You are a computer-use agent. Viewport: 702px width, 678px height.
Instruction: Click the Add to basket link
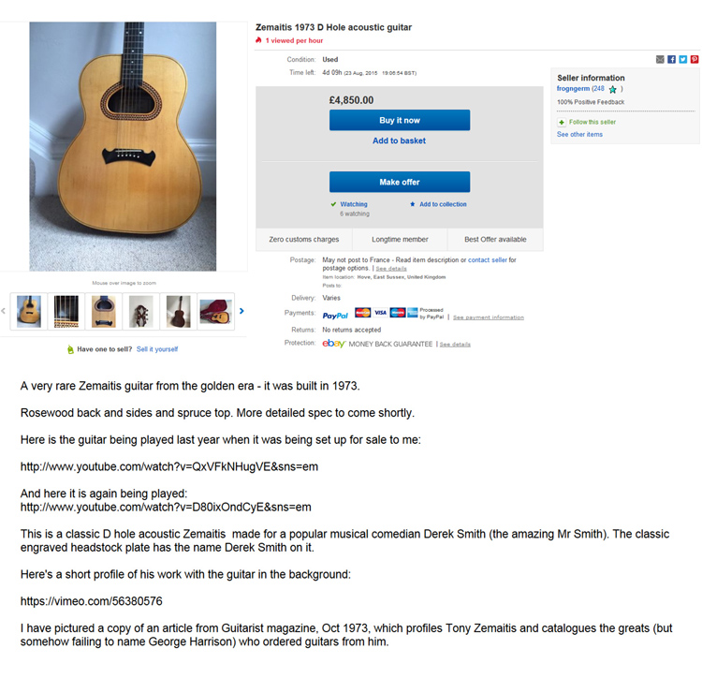point(399,141)
